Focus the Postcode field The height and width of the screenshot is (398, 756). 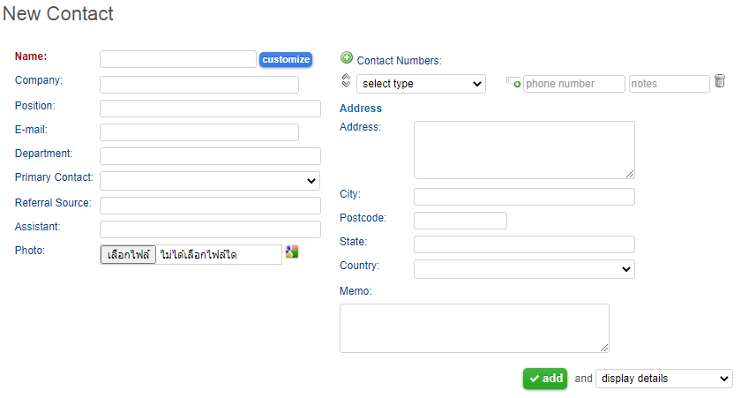460,221
